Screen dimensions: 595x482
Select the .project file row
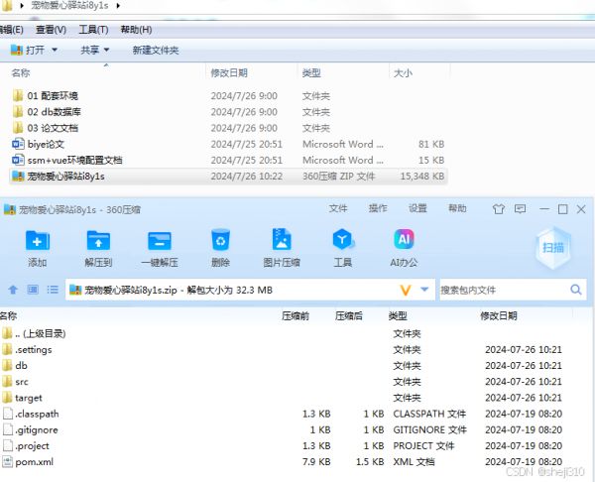click(x=283, y=446)
